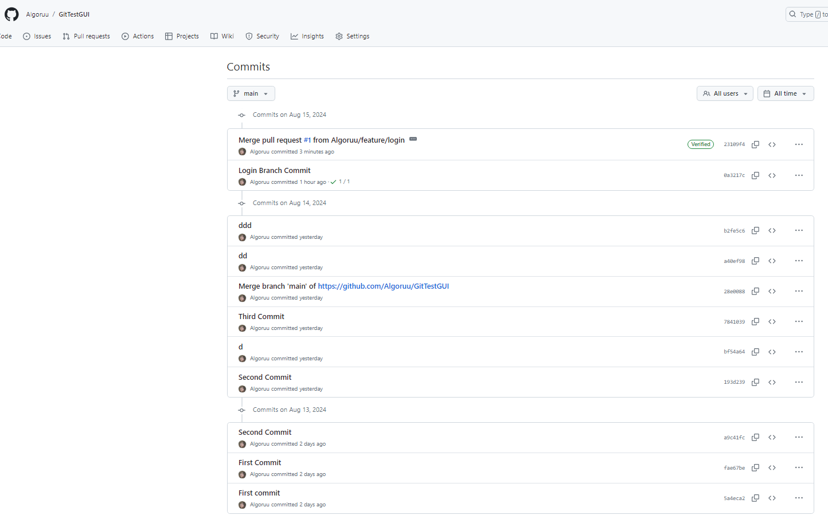
Task: Copy full SHA for commit 7841039
Action: click(x=755, y=321)
